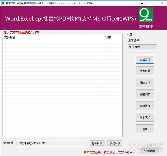
Task: Click the 添加目录 button
Action: [x=145, y=71]
